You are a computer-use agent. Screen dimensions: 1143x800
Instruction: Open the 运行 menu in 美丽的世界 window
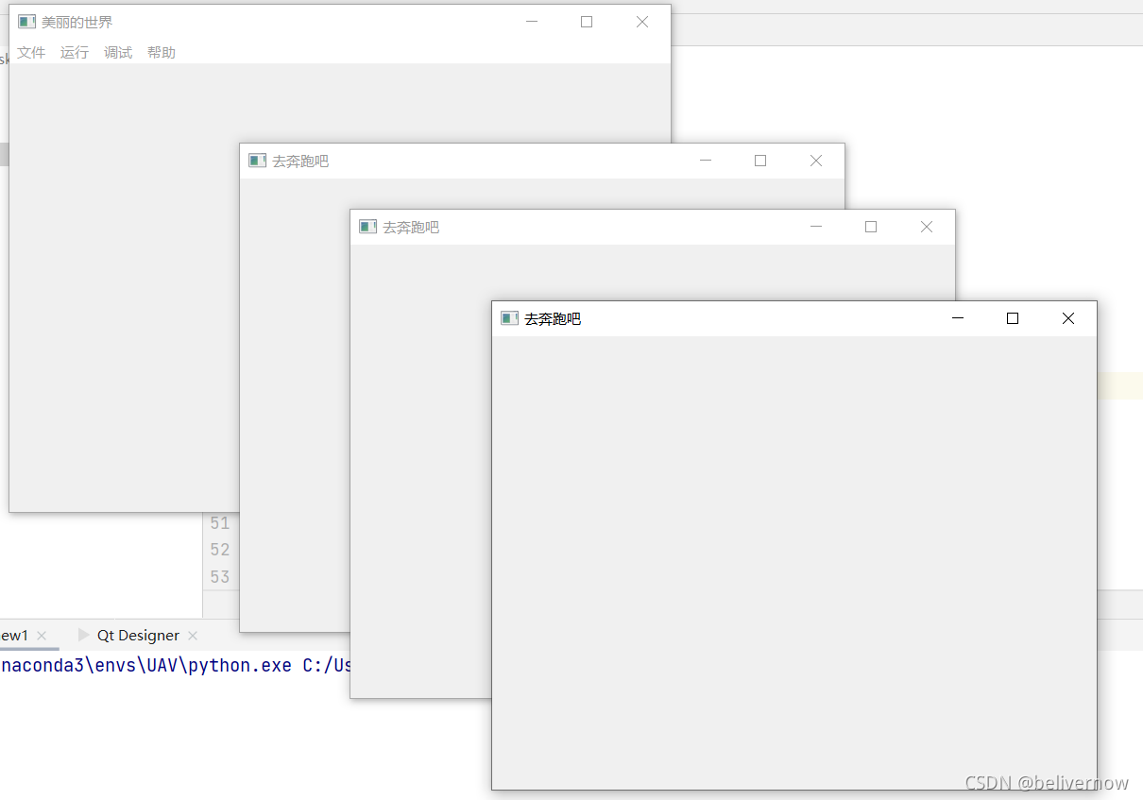75,53
